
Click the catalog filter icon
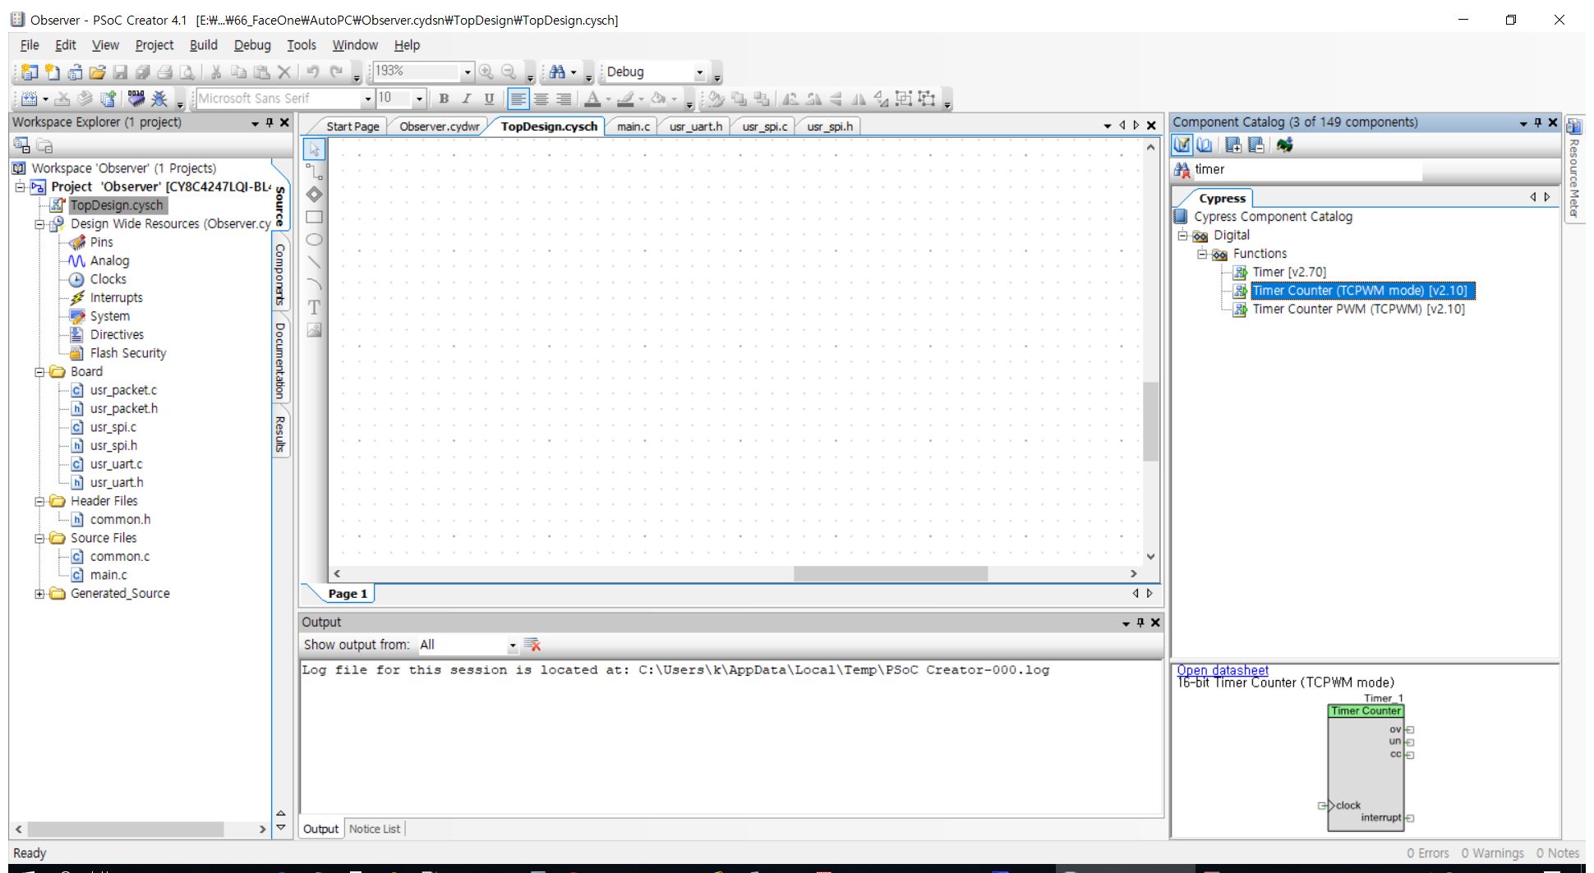pyautogui.click(x=1182, y=145)
